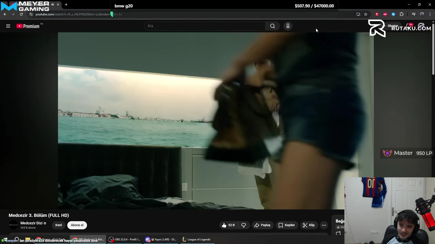Open the Medcezir Dizi channel name
Image resolution: width=435 pixels, height=244 pixels.
click(x=31, y=223)
